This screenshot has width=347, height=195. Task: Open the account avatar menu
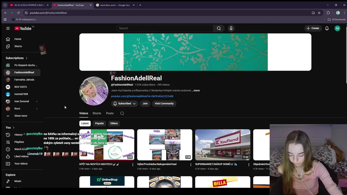click(x=337, y=28)
